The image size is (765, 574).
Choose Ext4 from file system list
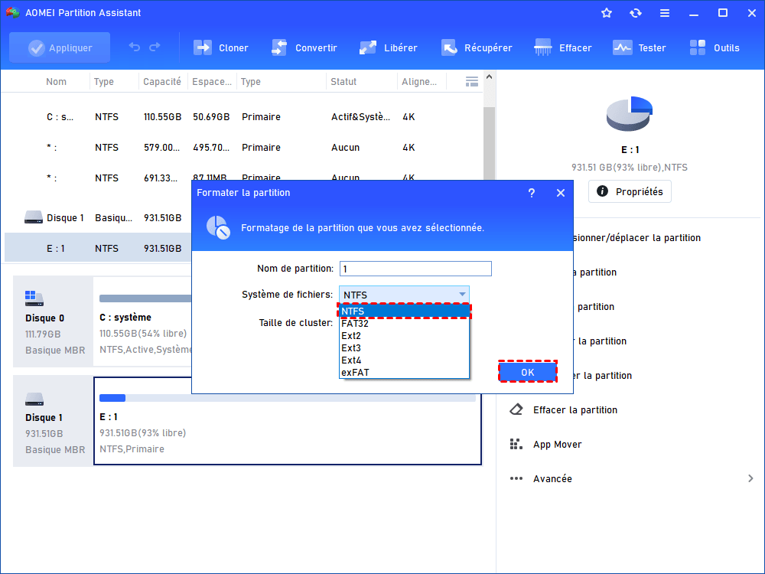pyautogui.click(x=405, y=360)
